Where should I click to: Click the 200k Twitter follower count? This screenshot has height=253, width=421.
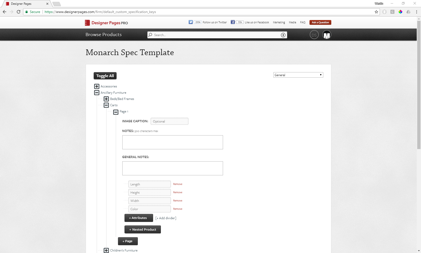coord(198,22)
